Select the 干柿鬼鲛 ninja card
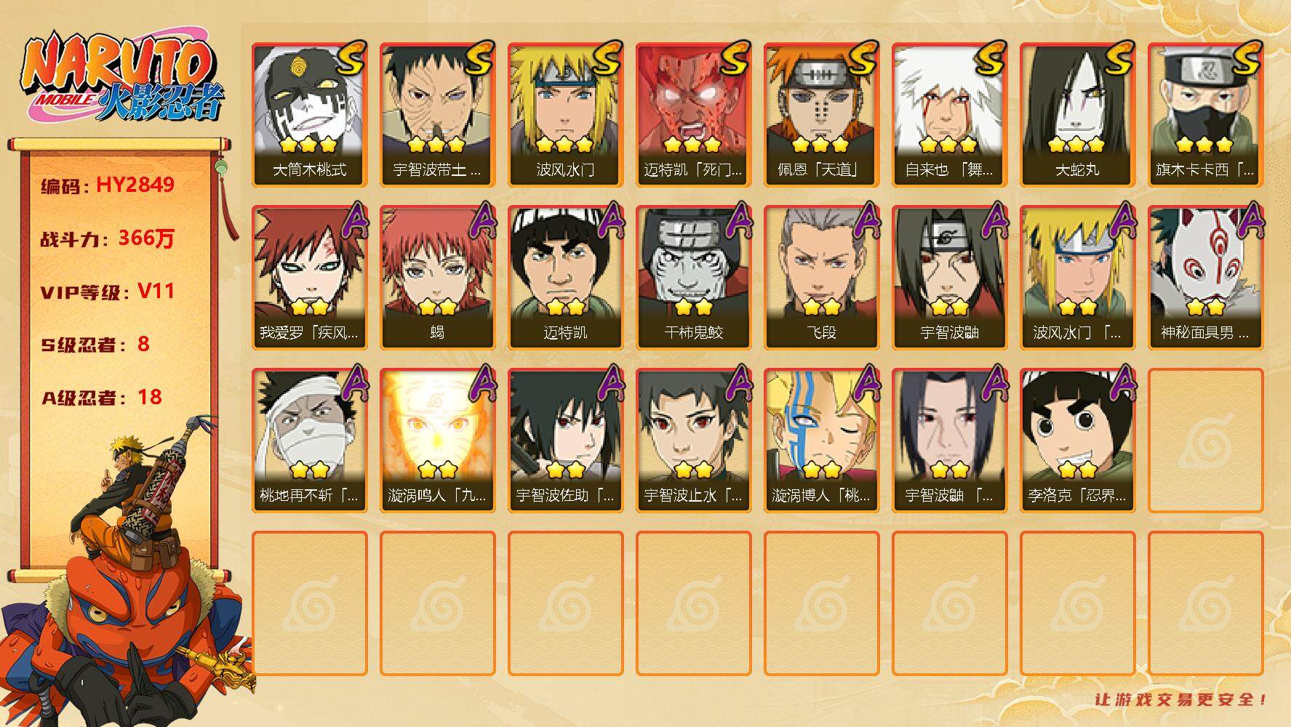The height and width of the screenshot is (727, 1291). [x=693, y=278]
